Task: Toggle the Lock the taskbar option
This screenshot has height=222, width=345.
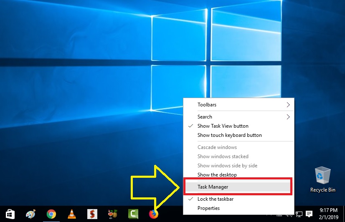Action: pyautogui.click(x=239, y=199)
